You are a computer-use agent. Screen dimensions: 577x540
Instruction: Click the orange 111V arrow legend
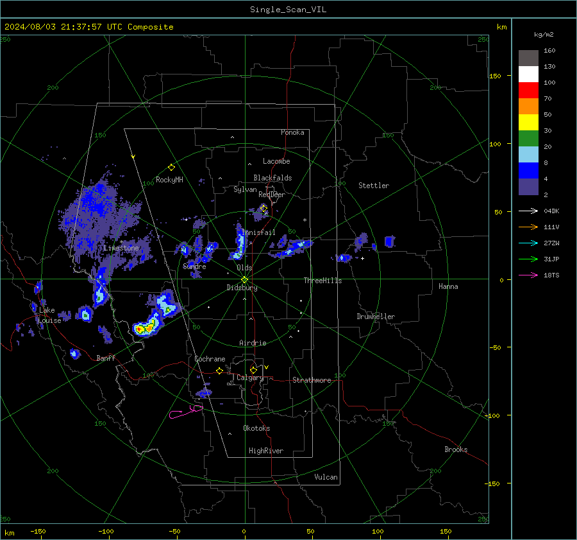[528, 227]
